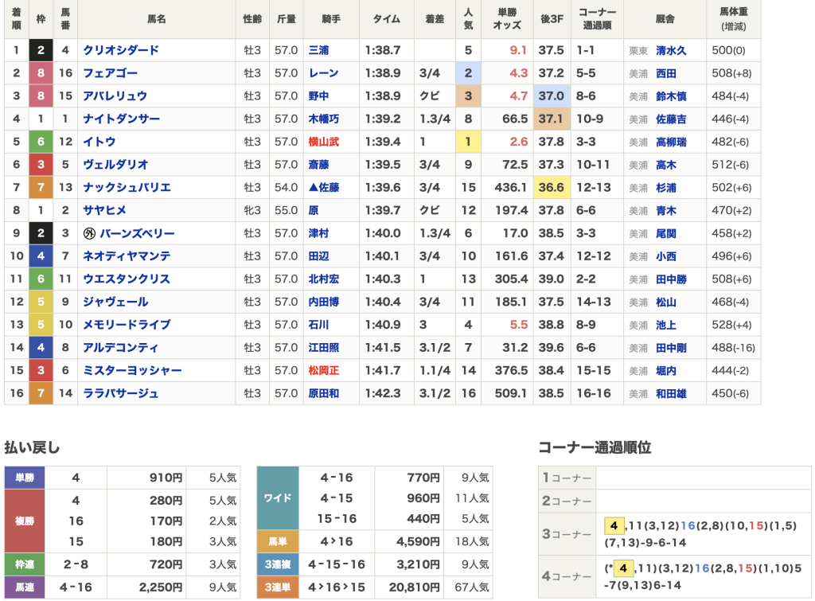Click the ワイド payout label
Image resolution: width=815 pixels, height=601 pixels.
(278, 498)
